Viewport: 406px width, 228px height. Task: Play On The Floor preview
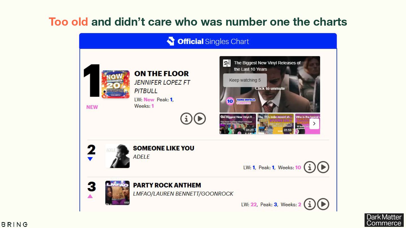[200, 119]
